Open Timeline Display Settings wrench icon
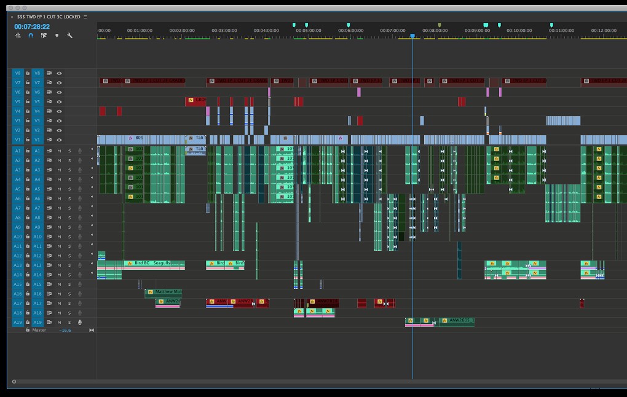 coord(70,36)
